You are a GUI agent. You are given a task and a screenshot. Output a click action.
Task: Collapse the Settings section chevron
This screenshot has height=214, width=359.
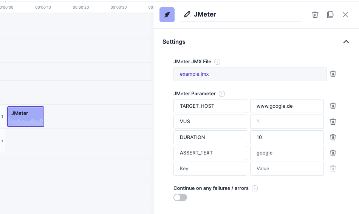pyautogui.click(x=346, y=42)
